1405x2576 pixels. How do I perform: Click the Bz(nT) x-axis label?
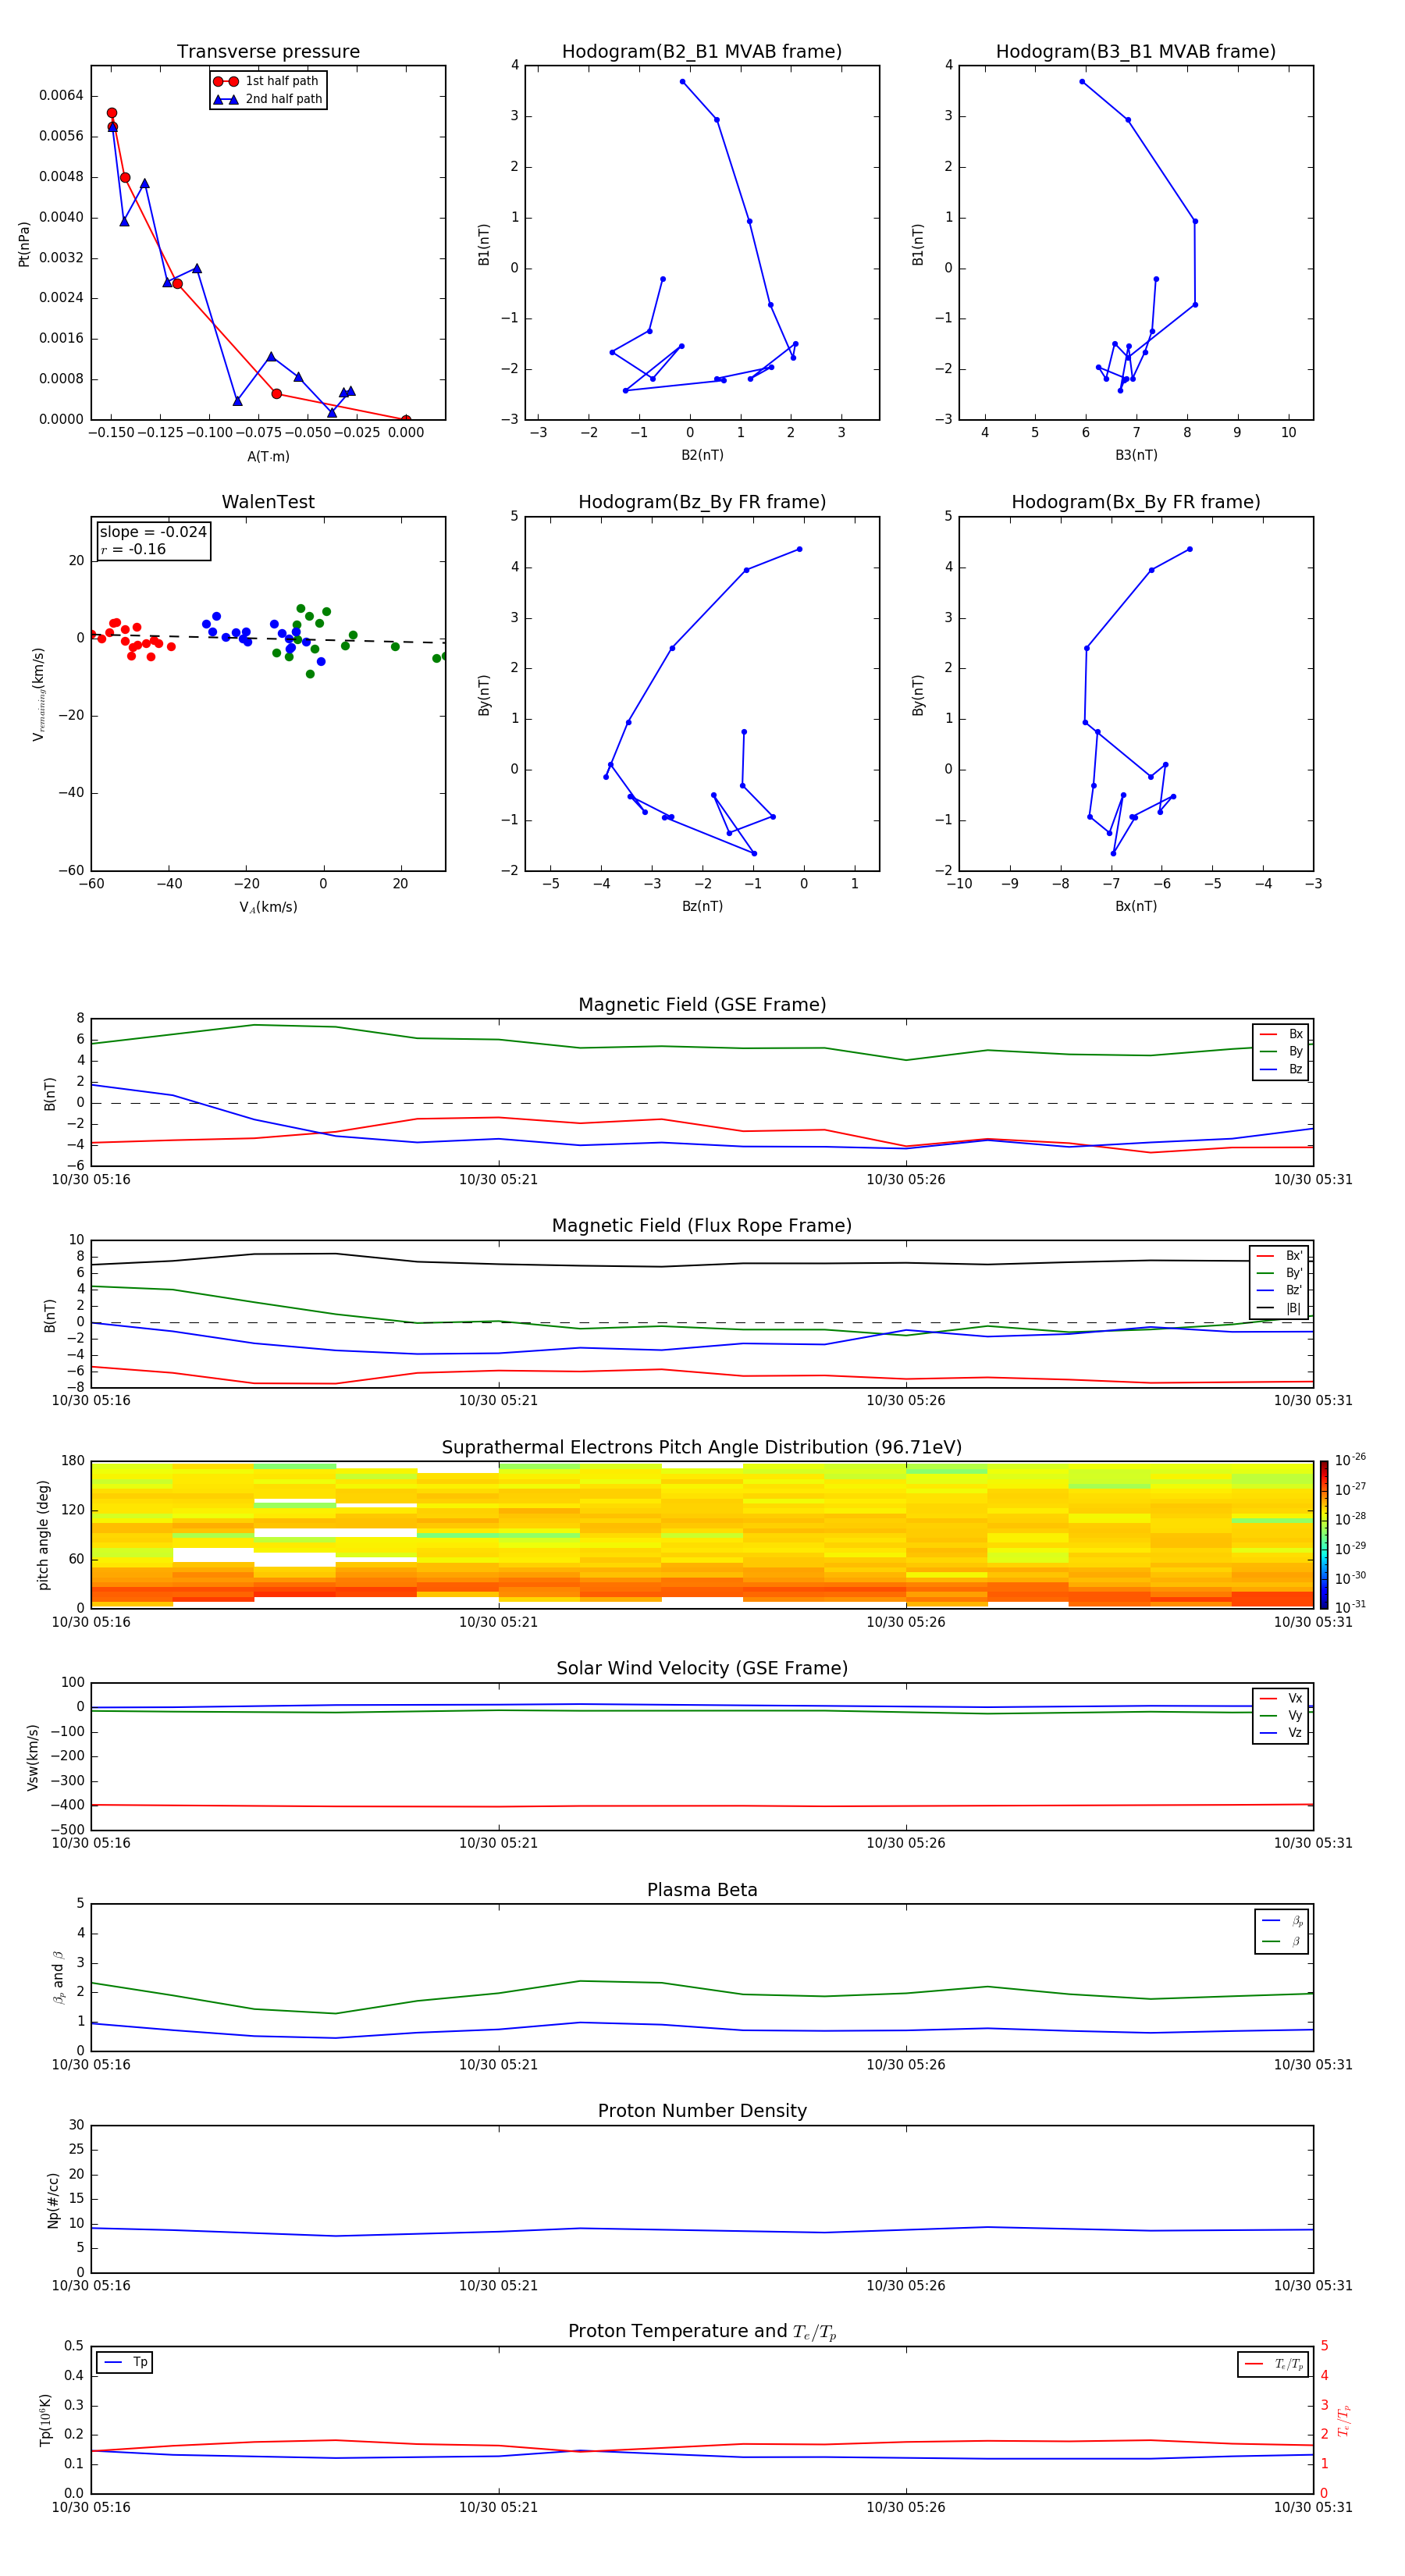coord(702,906)
